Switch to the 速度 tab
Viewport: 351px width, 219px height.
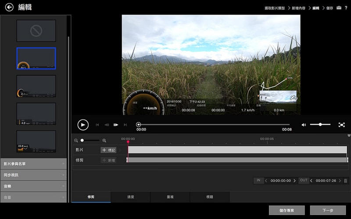tap(130, 197)
